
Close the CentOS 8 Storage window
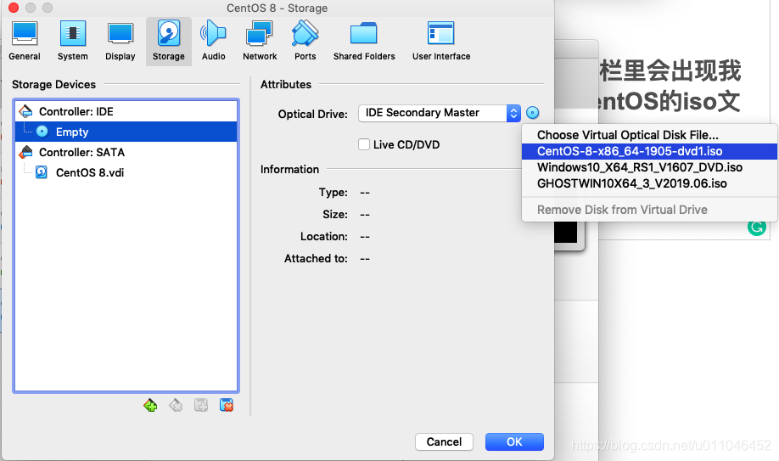[x=14, y=8]
